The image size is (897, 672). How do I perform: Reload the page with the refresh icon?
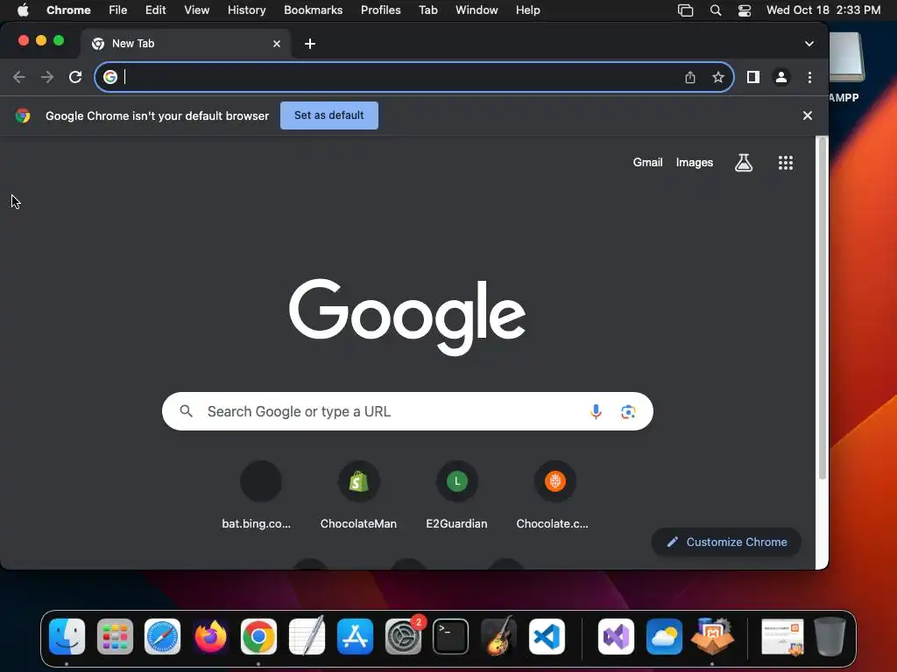pos(75,77)
